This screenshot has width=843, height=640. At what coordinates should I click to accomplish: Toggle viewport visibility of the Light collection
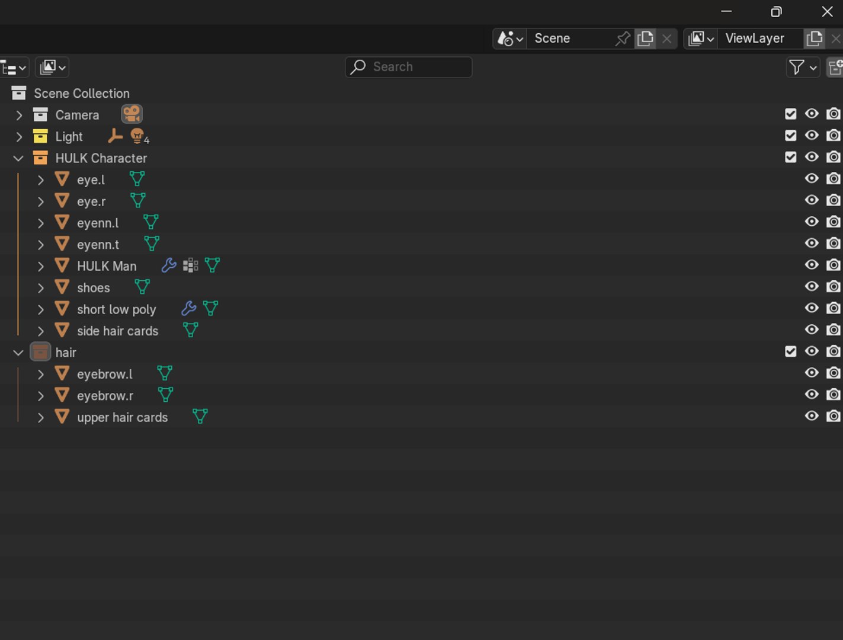tap(812, 136)
